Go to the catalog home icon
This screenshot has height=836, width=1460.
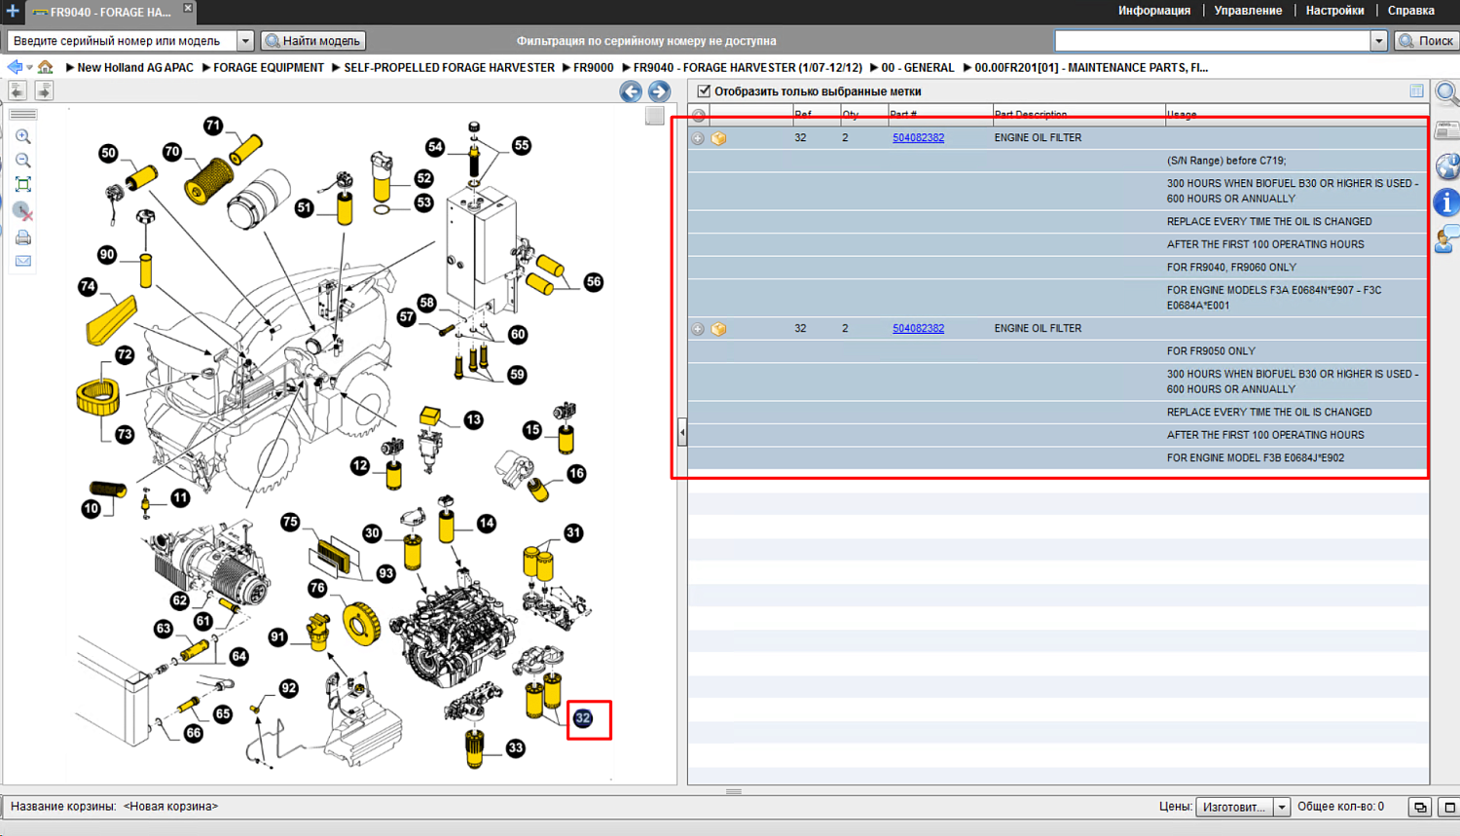point(45,67)
